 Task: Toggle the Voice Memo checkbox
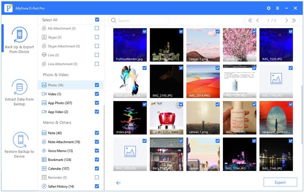[97, 151]
